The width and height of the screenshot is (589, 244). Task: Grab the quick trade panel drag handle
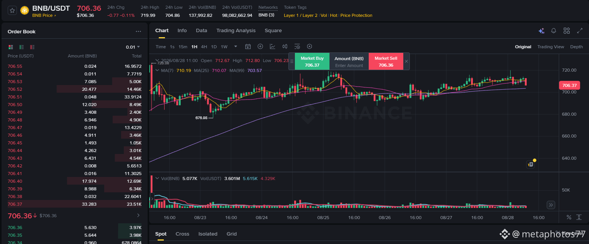coord(292,61)
